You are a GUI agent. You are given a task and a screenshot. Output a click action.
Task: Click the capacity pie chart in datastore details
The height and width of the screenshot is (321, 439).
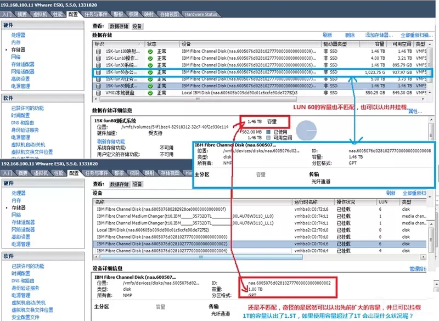tap(305, 130)
